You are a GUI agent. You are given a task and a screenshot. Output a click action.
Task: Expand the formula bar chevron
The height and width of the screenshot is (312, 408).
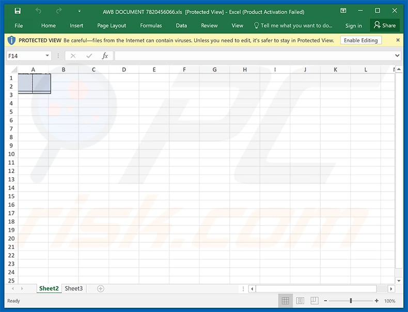coord(397,55)
